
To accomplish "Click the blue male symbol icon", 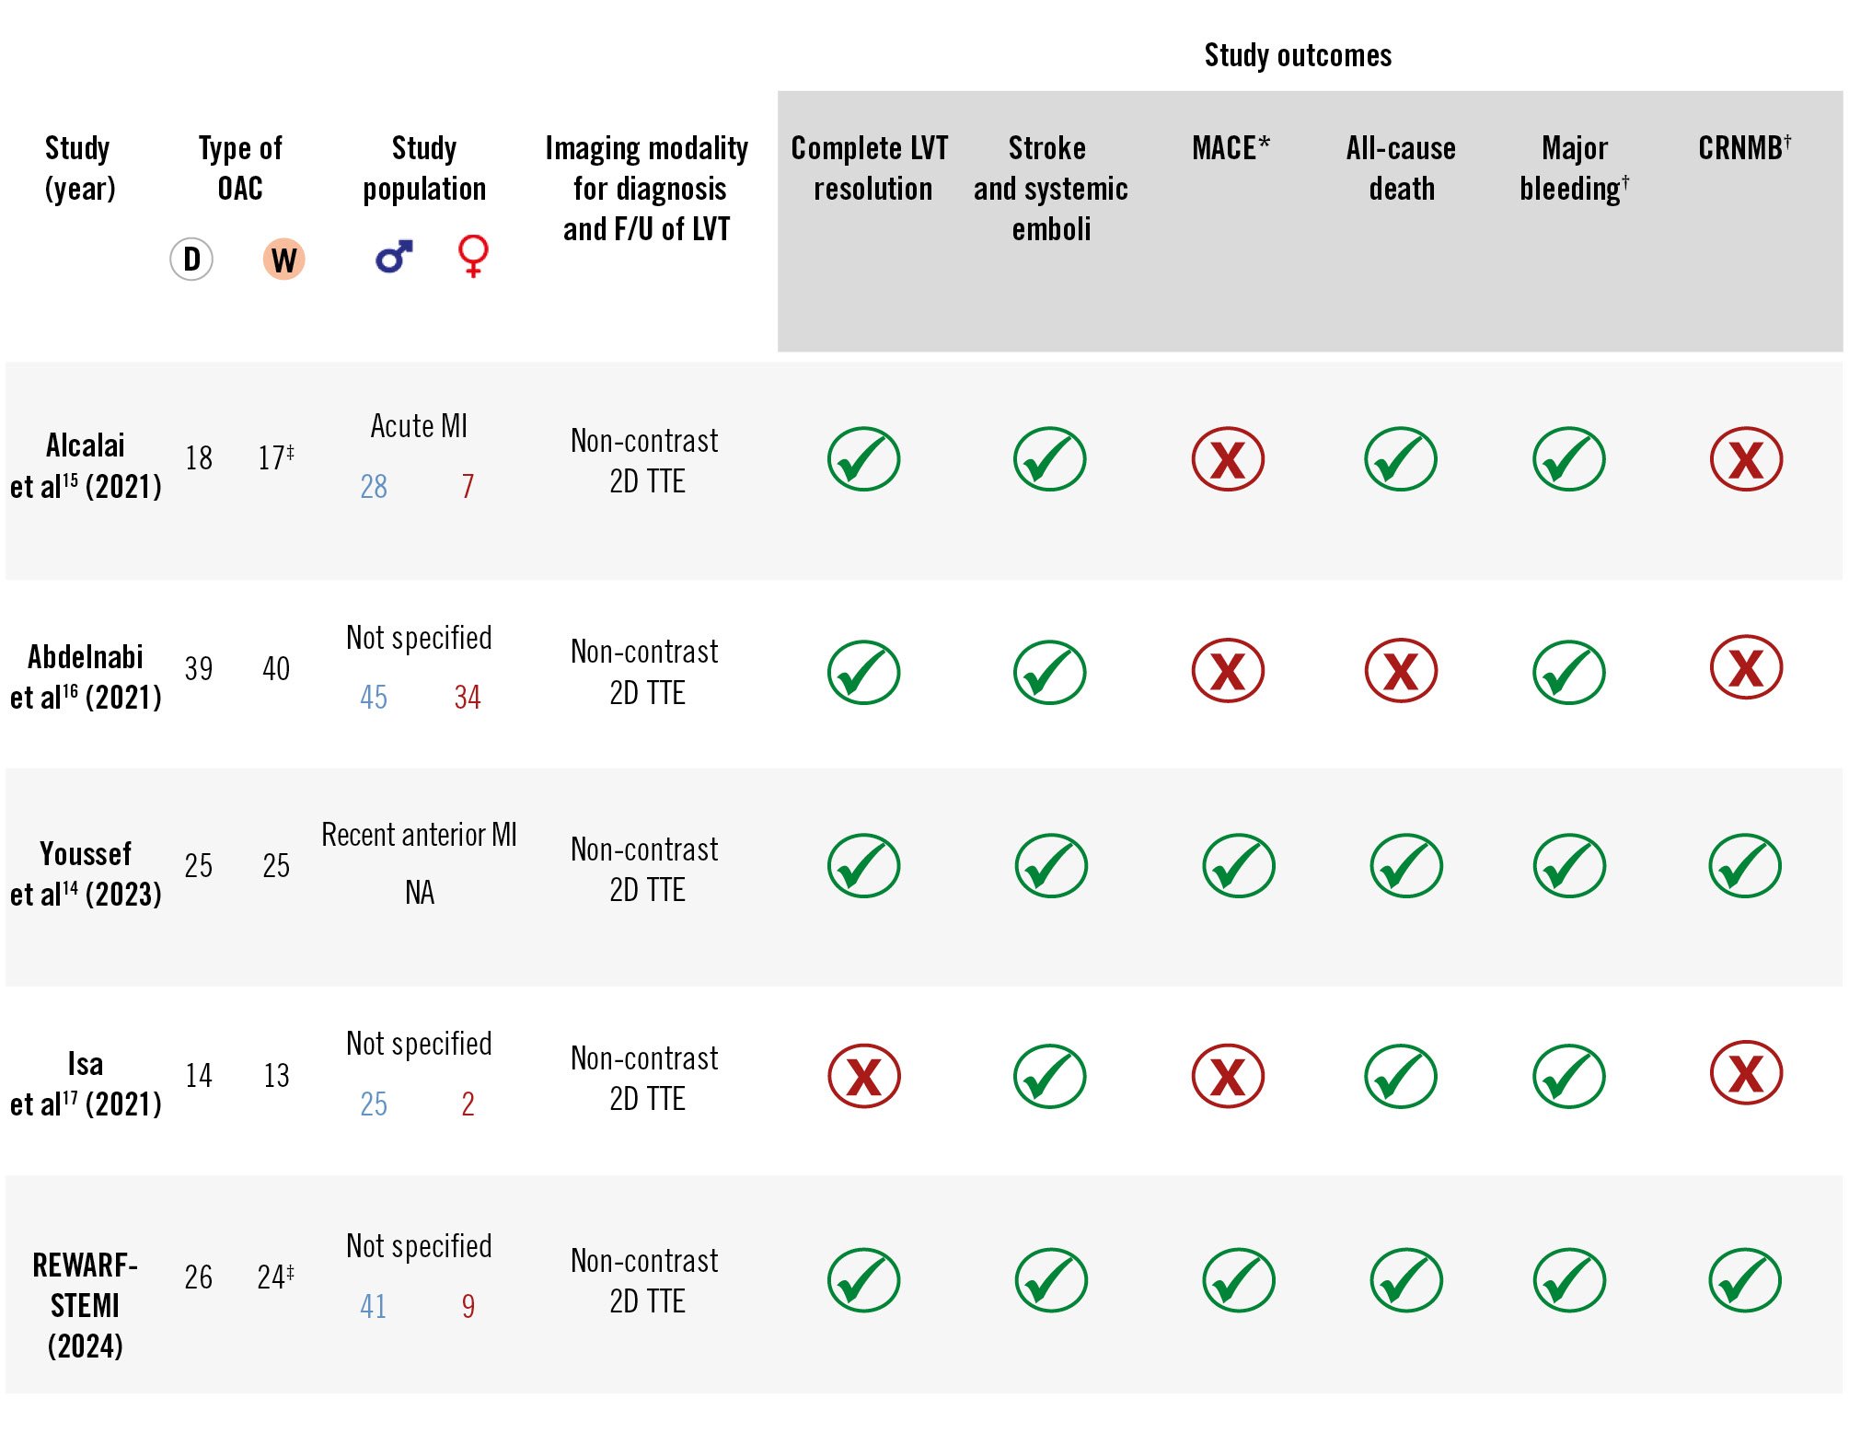I will pyautogui.click(x=394, y=257).
